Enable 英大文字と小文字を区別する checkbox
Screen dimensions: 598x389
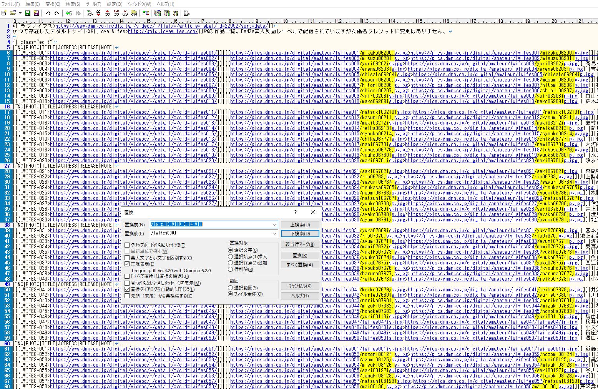(127, 258)
